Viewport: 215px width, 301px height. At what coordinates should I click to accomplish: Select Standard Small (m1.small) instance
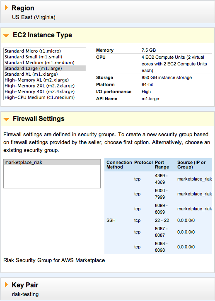[45, 57]
